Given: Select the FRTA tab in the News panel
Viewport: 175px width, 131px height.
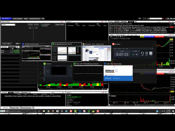Looking at the screenshot, I should click(x=131, y=22).
